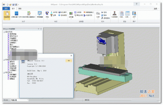Select the 参考点 tree item
Image resolution: width=163 pixels, height=105 pixels.
(12, 79)
